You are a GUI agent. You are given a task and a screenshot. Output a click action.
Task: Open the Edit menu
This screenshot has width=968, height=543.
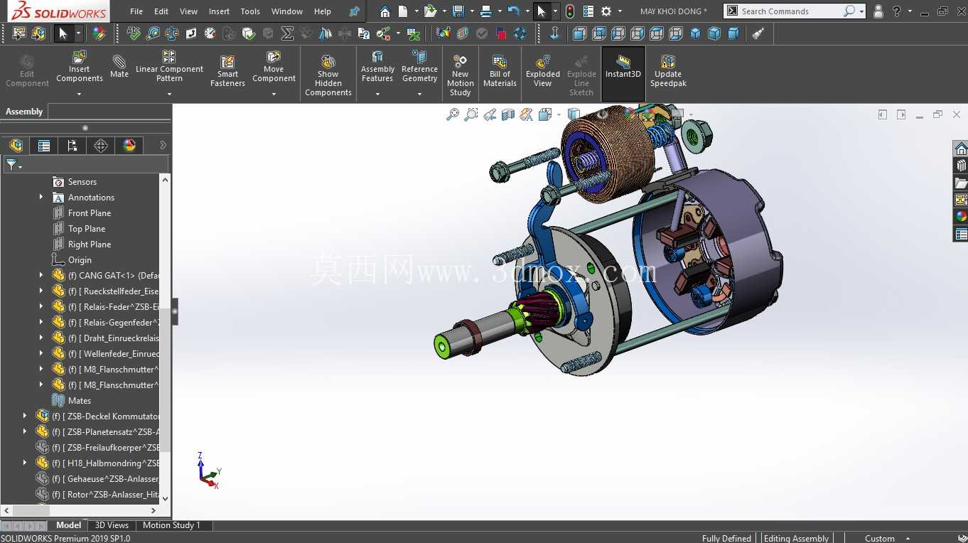[161, 11]
